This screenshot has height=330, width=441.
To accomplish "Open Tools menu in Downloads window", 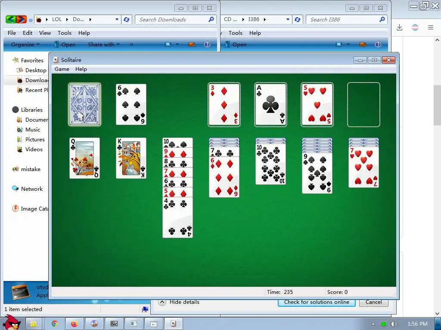I will pos(65,33).
